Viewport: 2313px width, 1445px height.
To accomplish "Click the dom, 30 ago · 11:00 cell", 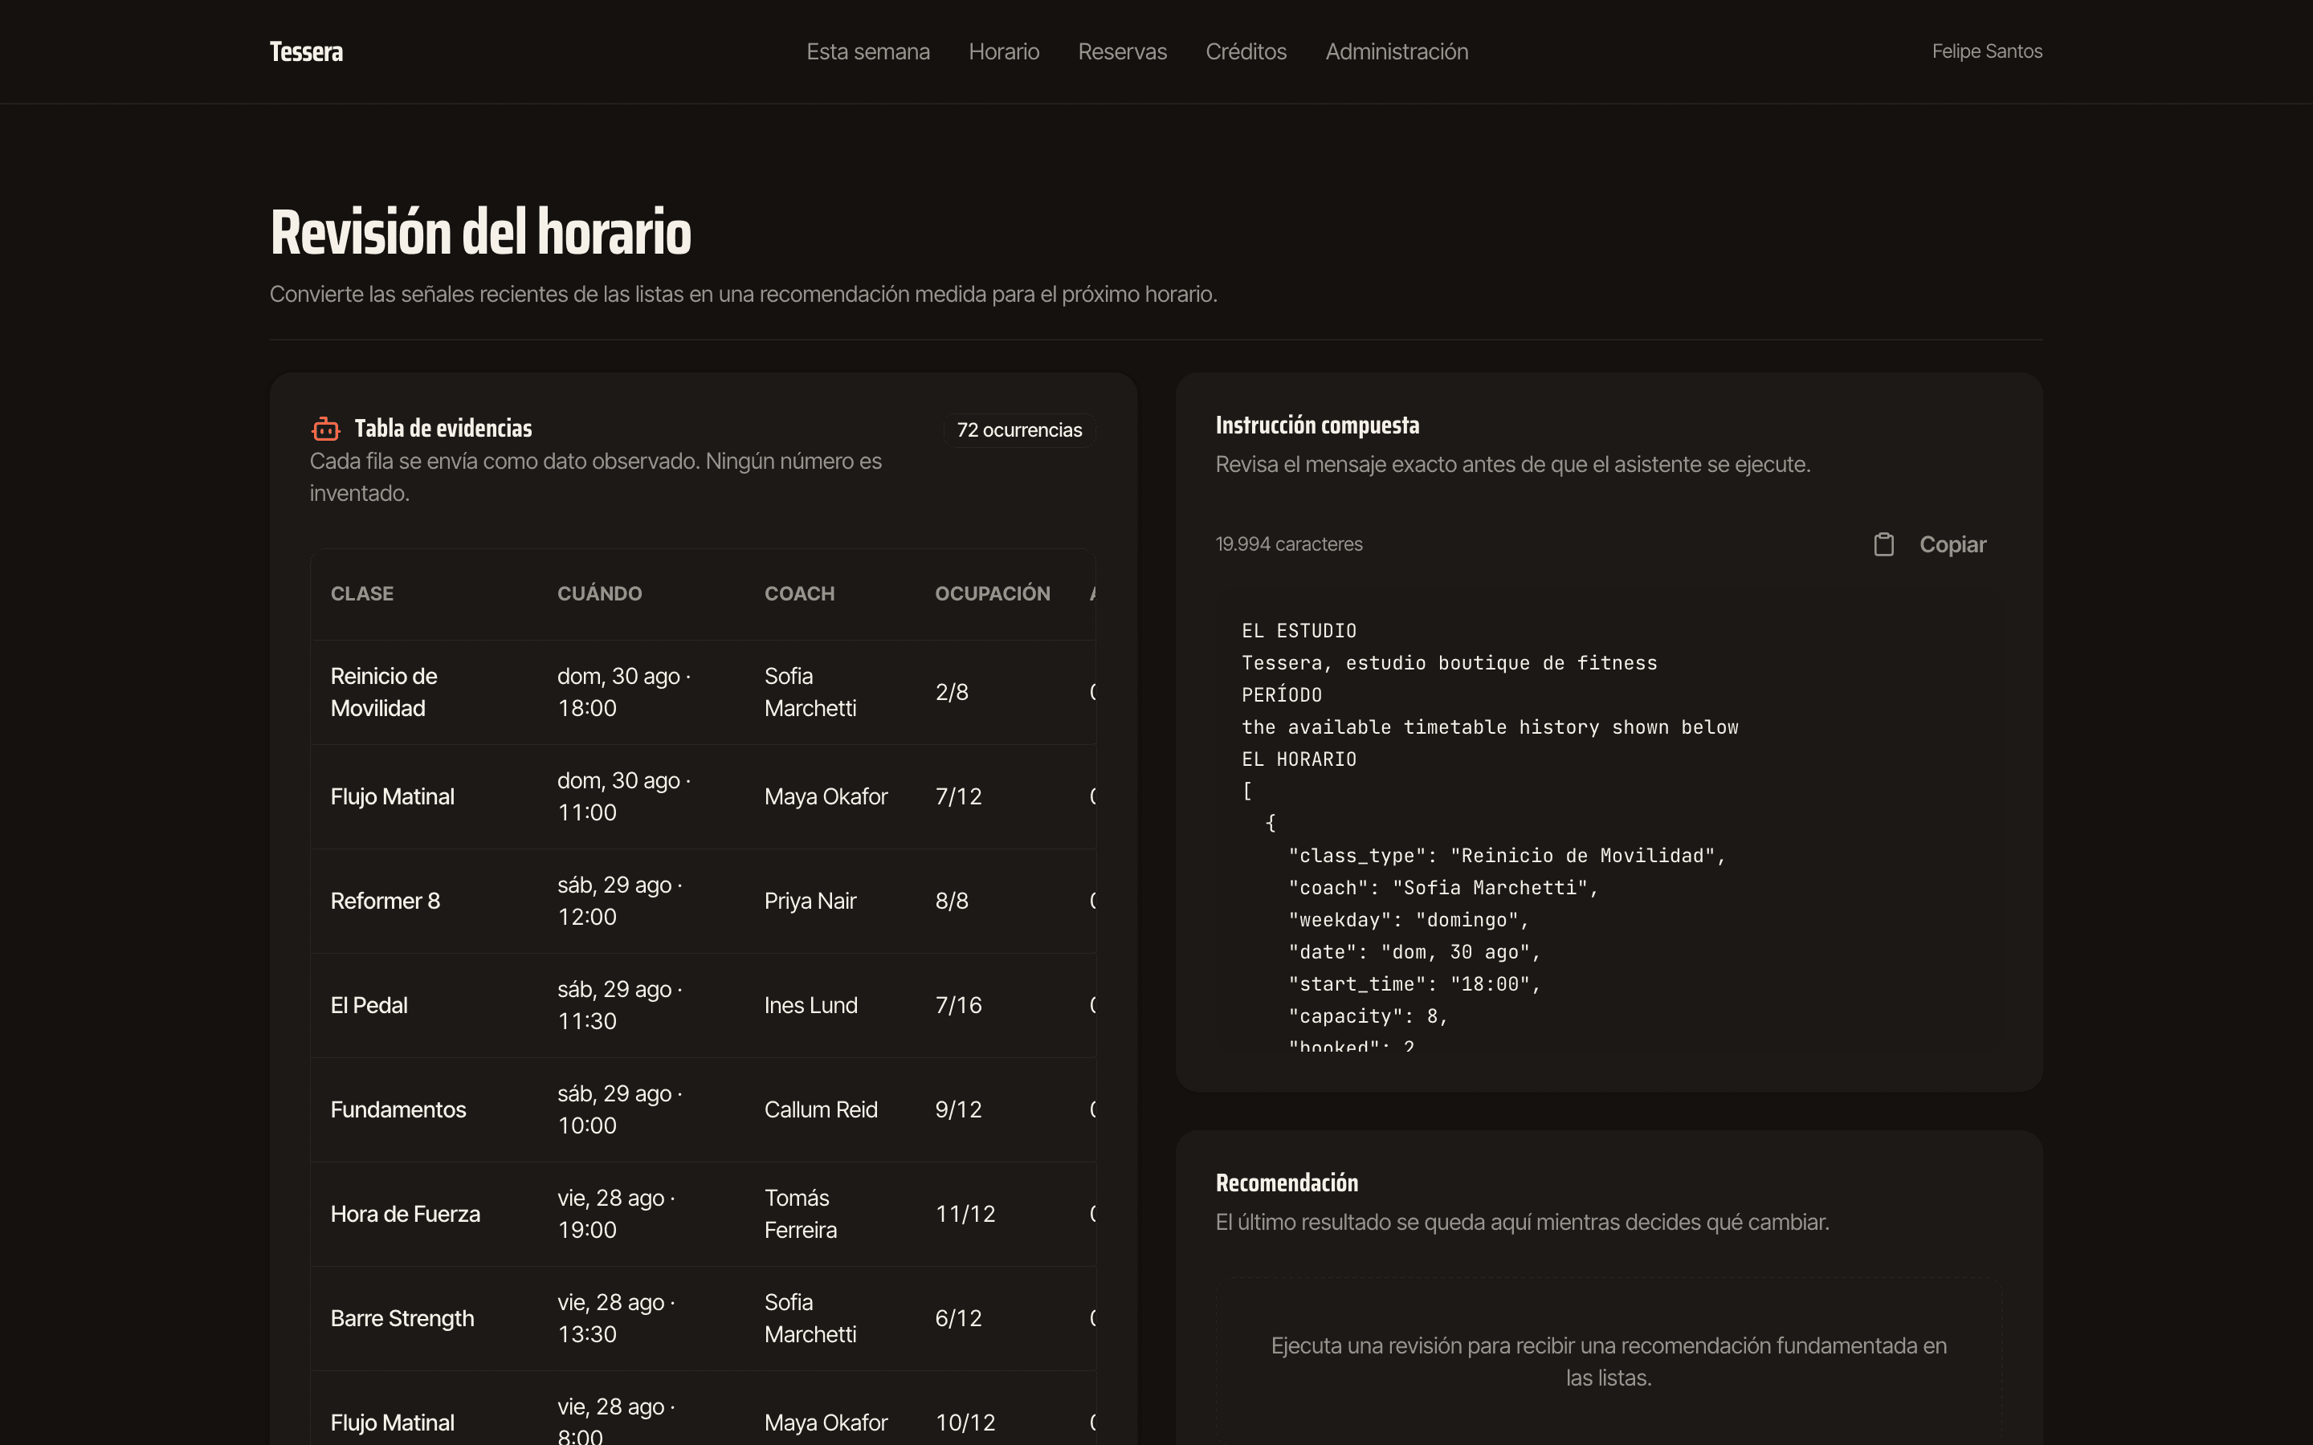I will [x=624, y=796].
